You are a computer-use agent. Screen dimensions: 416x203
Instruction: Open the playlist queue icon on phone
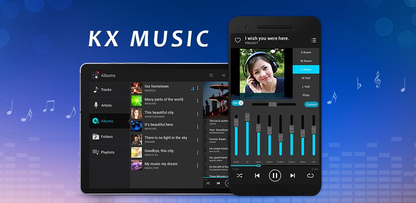[313, 40]
